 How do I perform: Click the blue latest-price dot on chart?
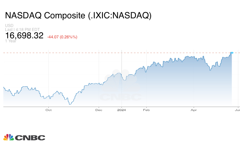click(x=232, y=53)
